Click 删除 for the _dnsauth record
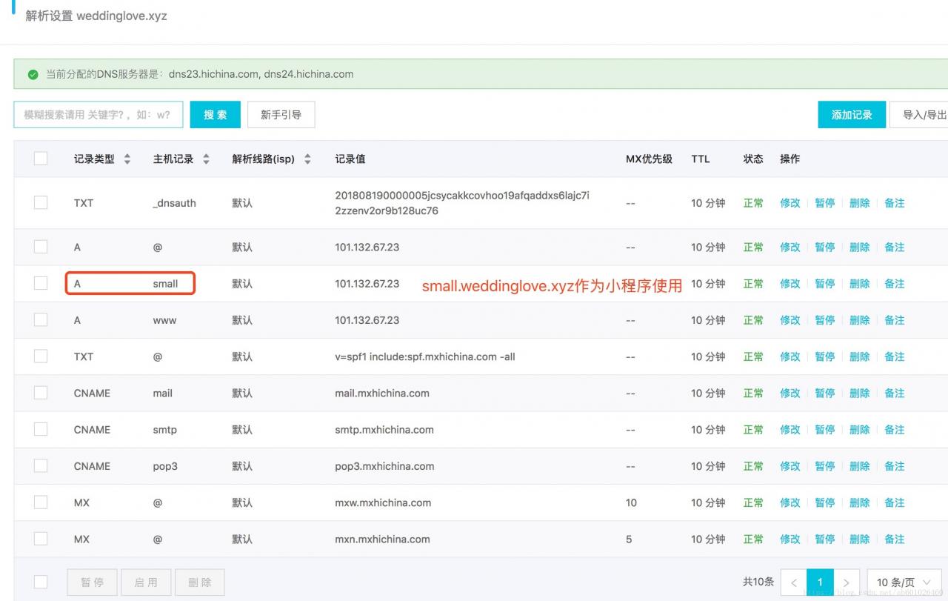This screenshot has height=601, width=948. (x=860, y=203)
